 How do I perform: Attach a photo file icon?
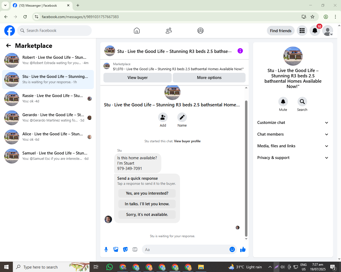click(x=116, y=249)
